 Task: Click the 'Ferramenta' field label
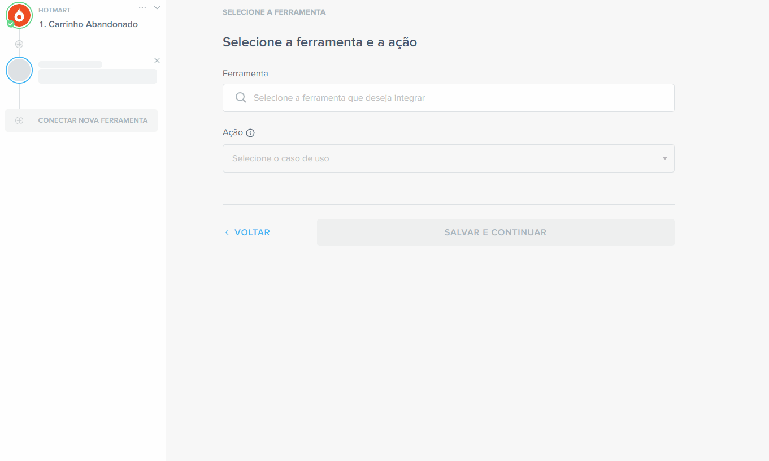click(245, 74)
